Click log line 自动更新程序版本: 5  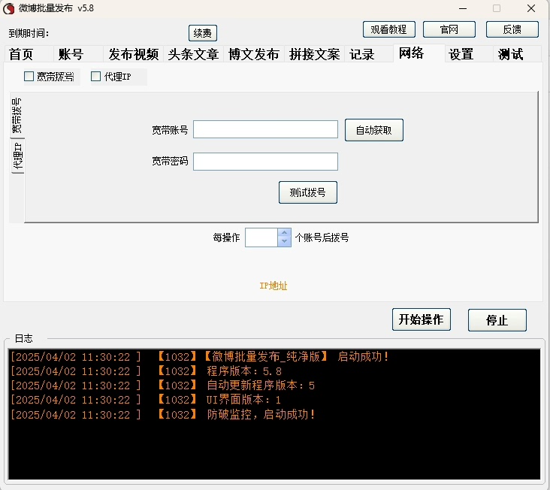coord(163,386)
